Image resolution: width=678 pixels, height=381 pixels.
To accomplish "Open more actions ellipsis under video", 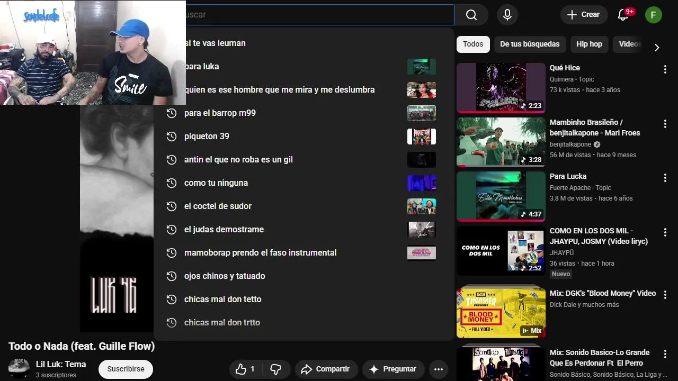I will 439,369.
